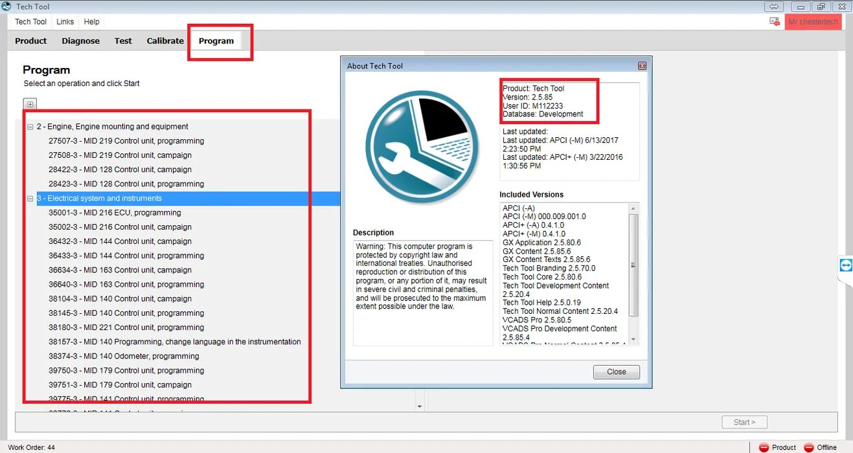
Task: Click the double-arrow button in the title bar
Action: point(774,6)
